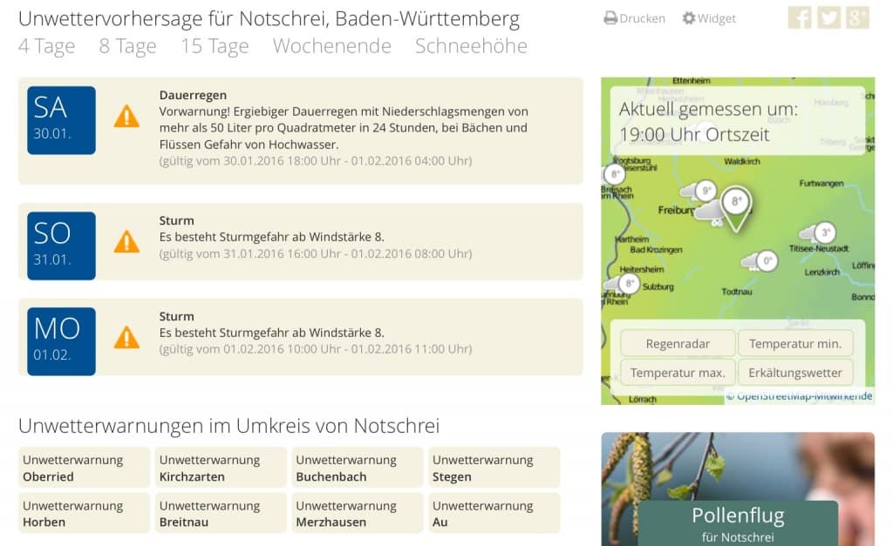Screen dimensions: 893x546
Task: Click the green location pin showing 8°
Action: [x=736, y=209]
